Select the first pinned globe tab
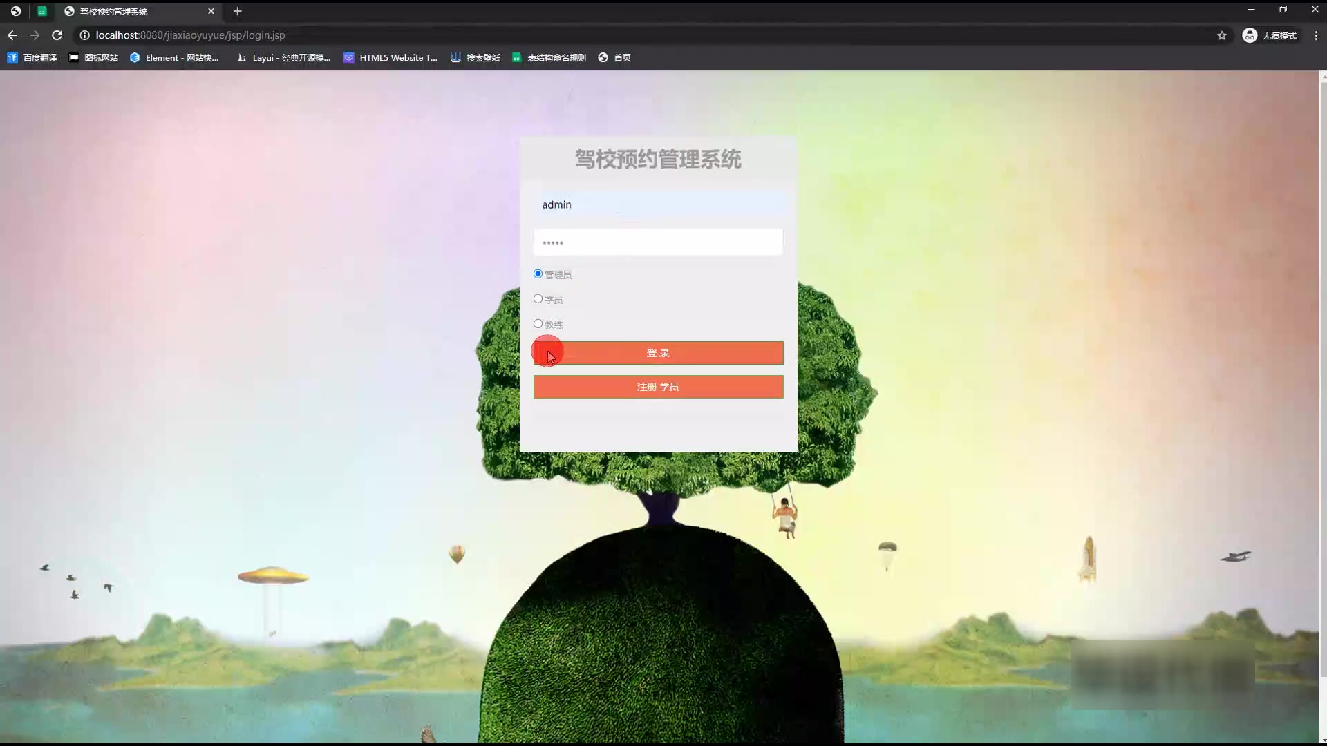Image resolution: width=1327 pixels, height=746 pixels. (x=16, y=11)
